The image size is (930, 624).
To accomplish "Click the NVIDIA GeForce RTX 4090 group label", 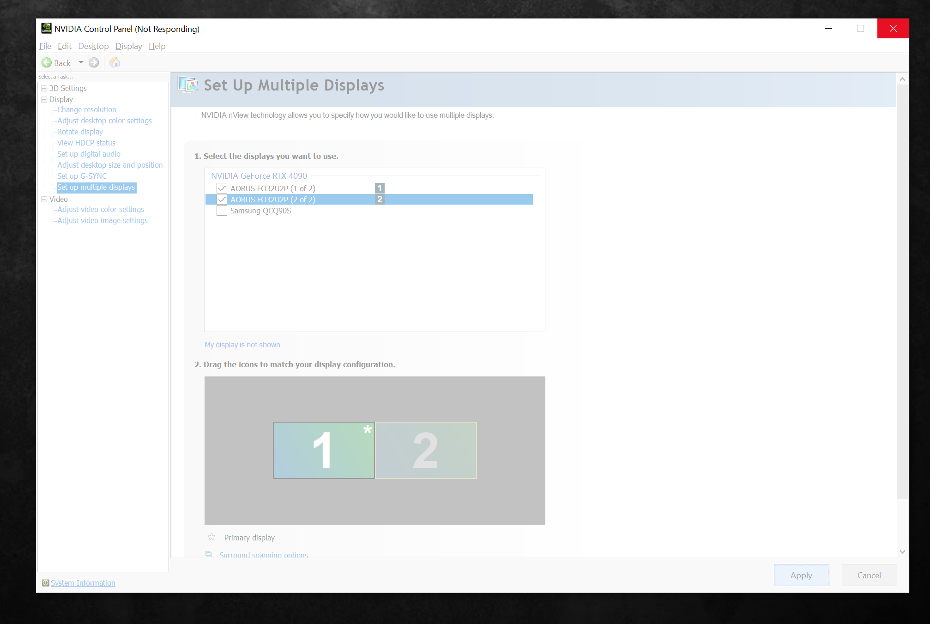I will point(259,176).
